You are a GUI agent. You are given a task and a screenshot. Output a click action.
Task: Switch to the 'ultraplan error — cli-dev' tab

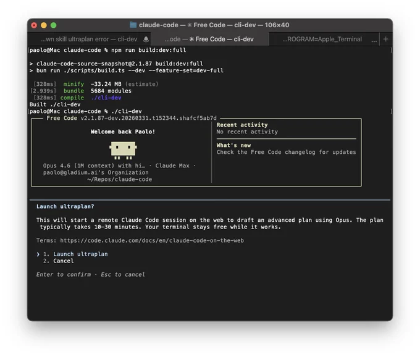pyautogui.click(x=89, y=39)
